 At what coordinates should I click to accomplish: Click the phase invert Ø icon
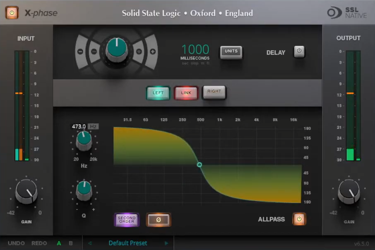[159, 219]
